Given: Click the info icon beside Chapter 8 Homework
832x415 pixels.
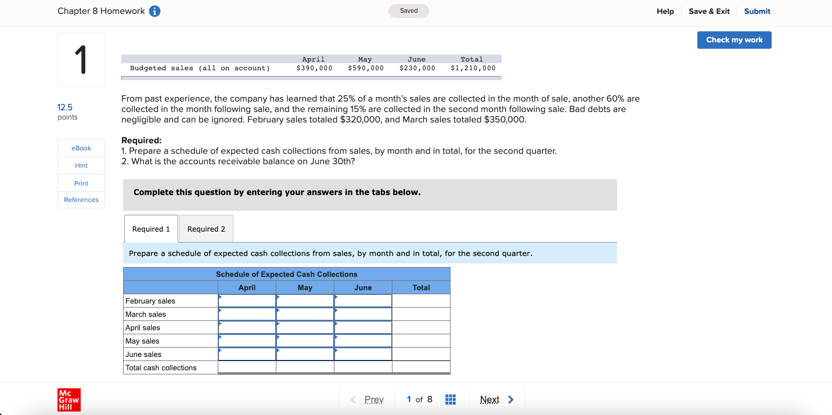Looking at the screenshot, I should pyautogui.click(x=154, y=10).
